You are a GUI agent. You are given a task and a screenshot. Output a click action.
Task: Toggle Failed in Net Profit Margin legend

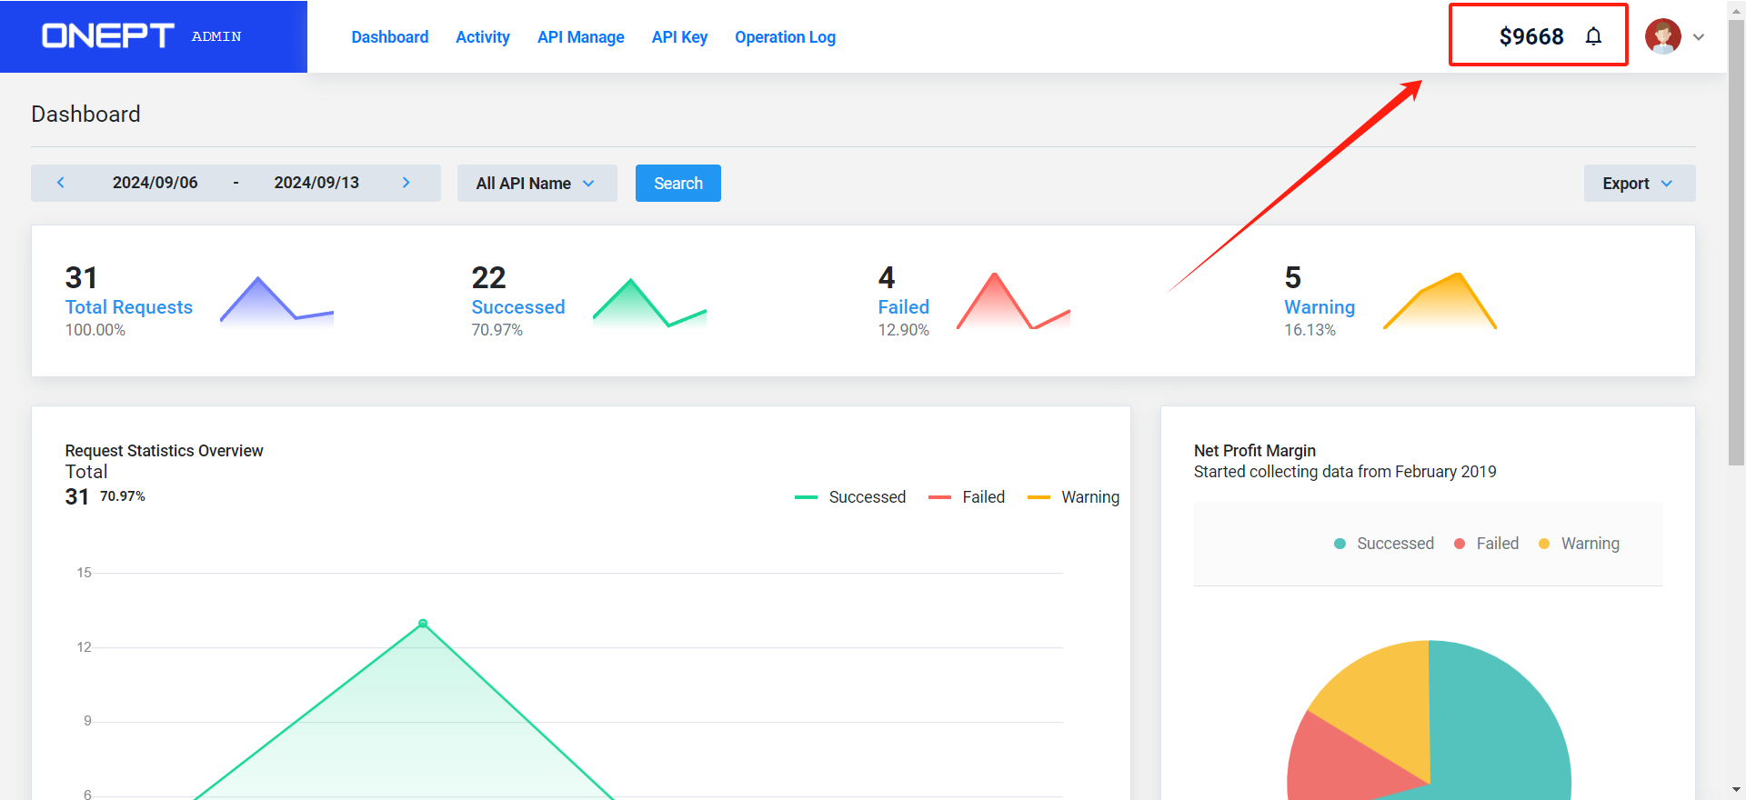(x=1487, y=544)
